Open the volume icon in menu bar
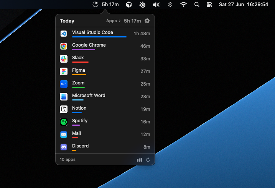 [156, 5]
